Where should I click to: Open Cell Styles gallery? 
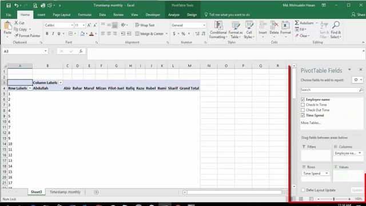point(249,30)
